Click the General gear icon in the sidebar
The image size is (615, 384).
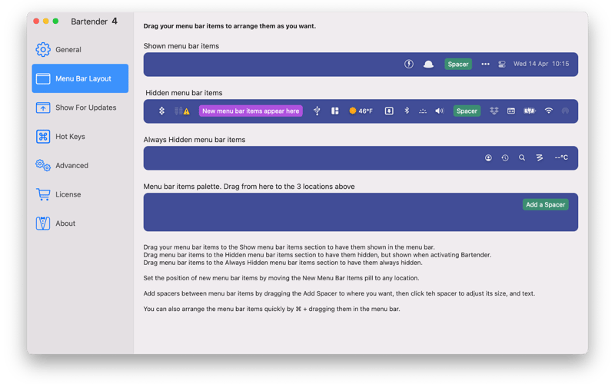(43, 50)
